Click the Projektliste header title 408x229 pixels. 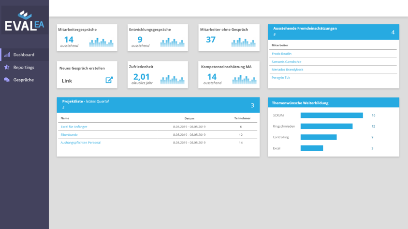pos(86,101)
